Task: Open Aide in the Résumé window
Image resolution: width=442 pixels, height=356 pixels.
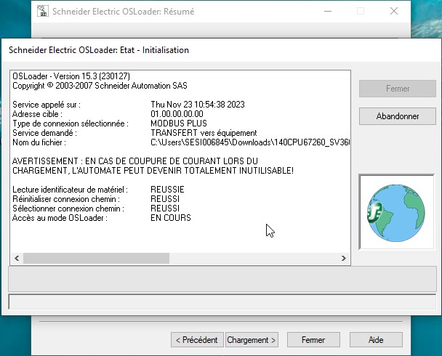Action: pos(376,340)
